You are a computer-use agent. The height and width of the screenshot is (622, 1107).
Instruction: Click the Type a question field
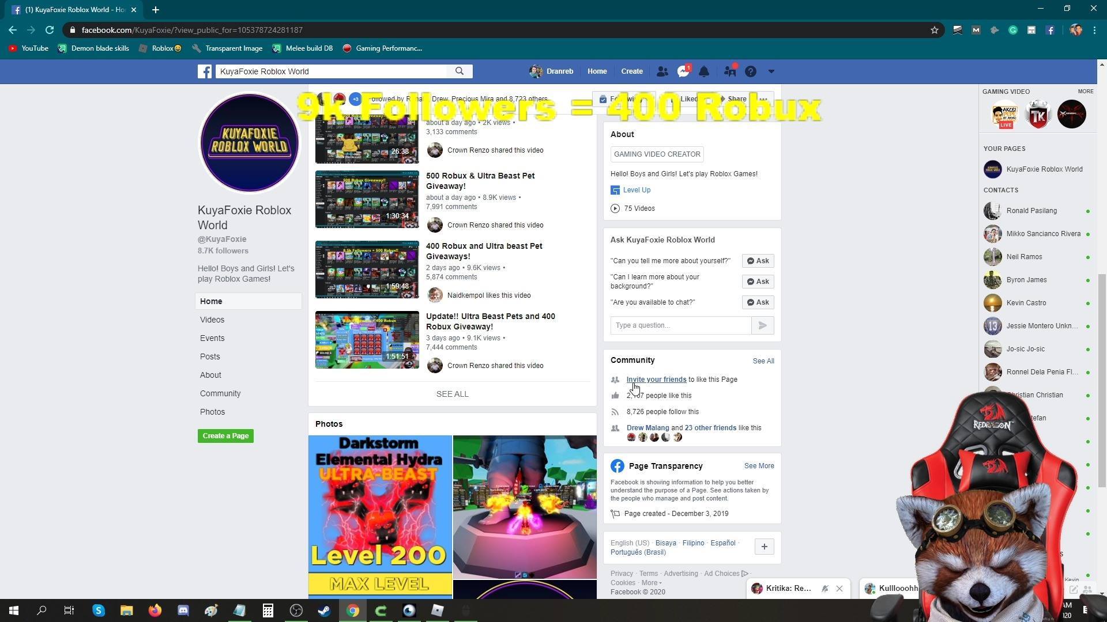click(x=681, y=325)
